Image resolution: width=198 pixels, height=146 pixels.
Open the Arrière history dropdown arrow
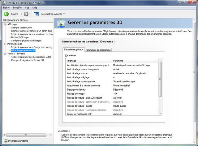click(21, 14)
